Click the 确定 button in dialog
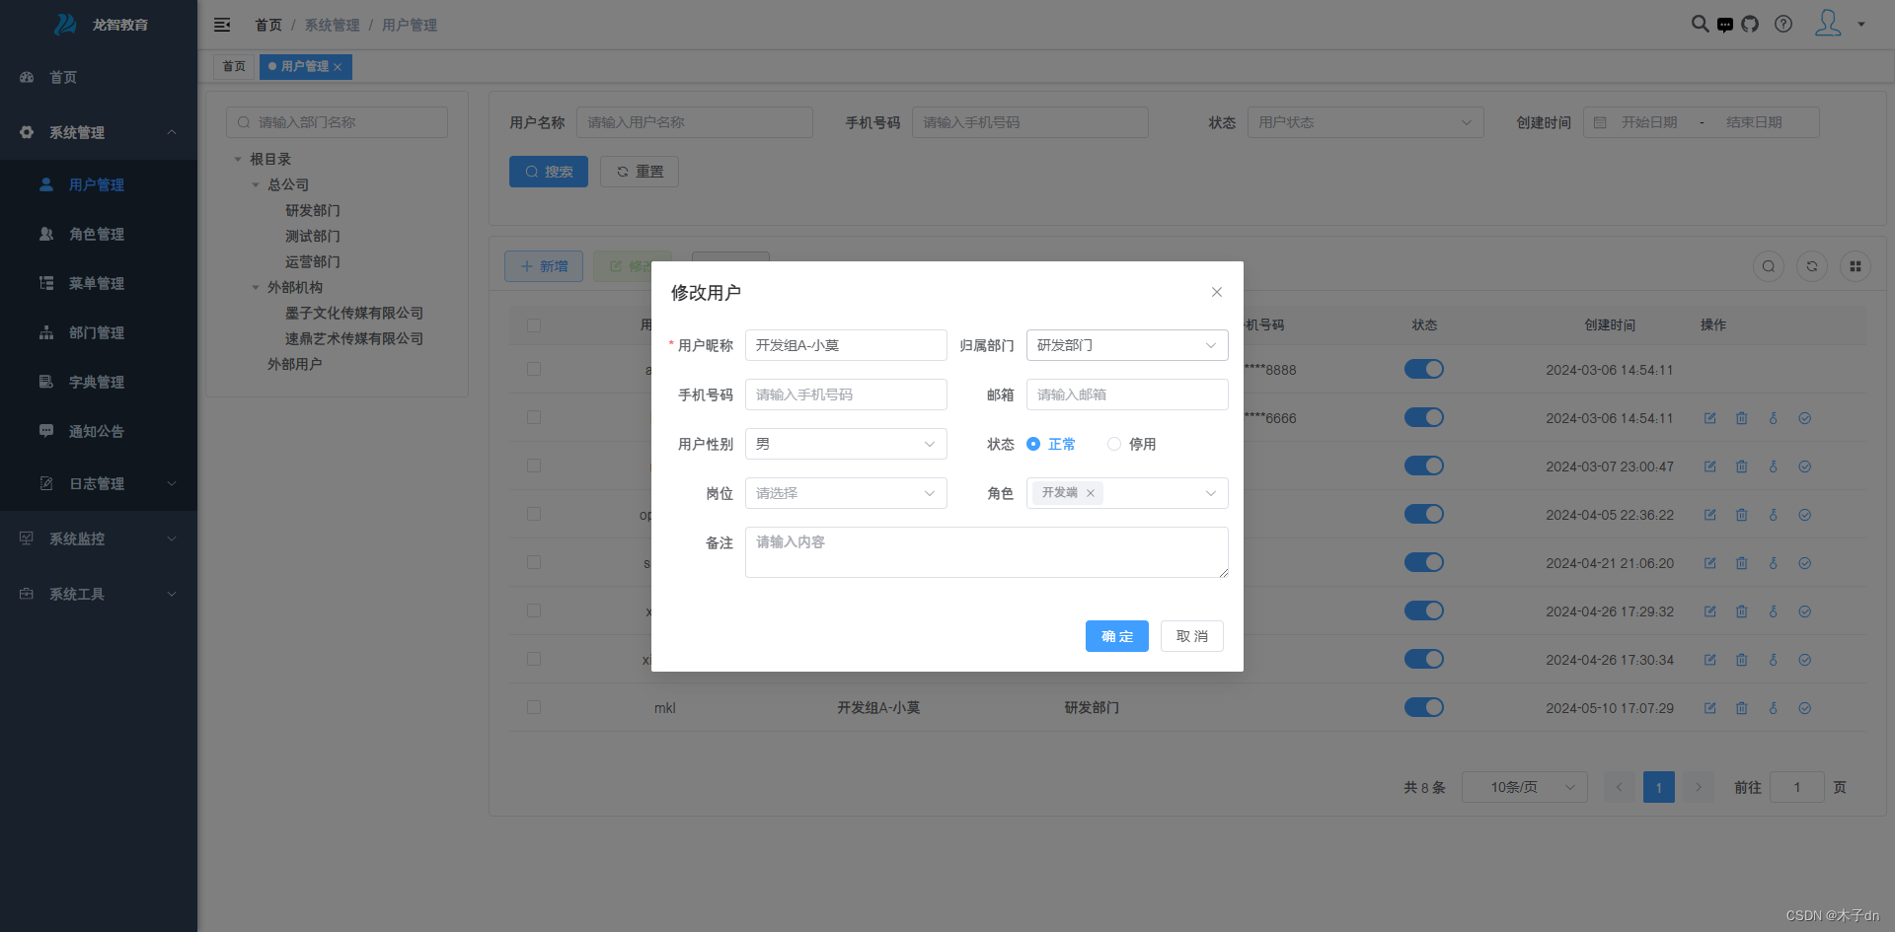1895x932 pixels. (x=1117, y=636)
